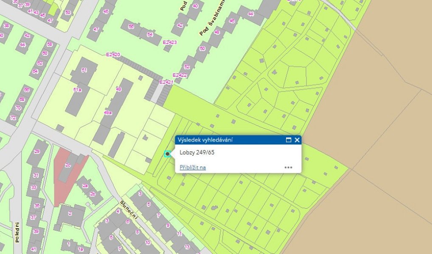Click house number 49 on the map

pyautogui.click(x=118, y=89)
